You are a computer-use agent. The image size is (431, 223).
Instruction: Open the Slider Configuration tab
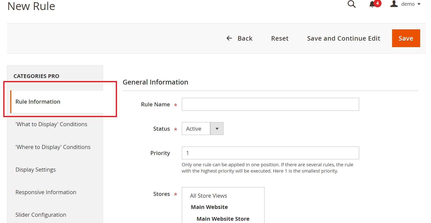point(41,215)
